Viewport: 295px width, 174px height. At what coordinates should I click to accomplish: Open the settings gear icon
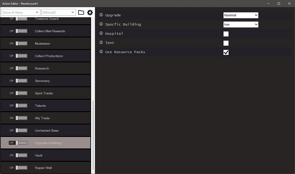click(90, 12)
